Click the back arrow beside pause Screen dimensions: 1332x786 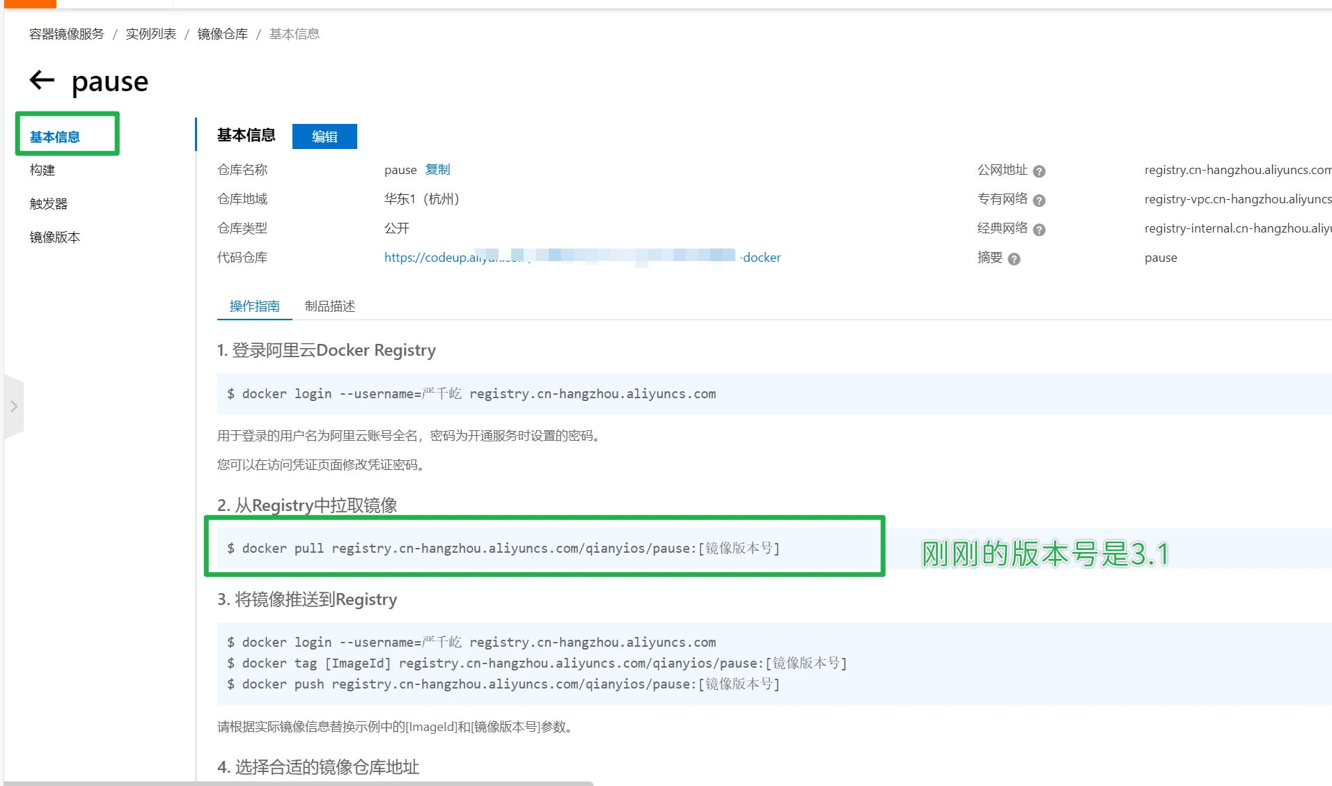pos(42,80)
